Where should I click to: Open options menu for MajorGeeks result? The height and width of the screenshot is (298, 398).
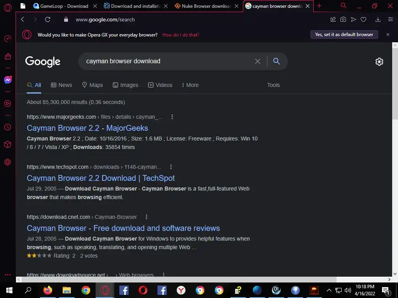tap(172, 117)
